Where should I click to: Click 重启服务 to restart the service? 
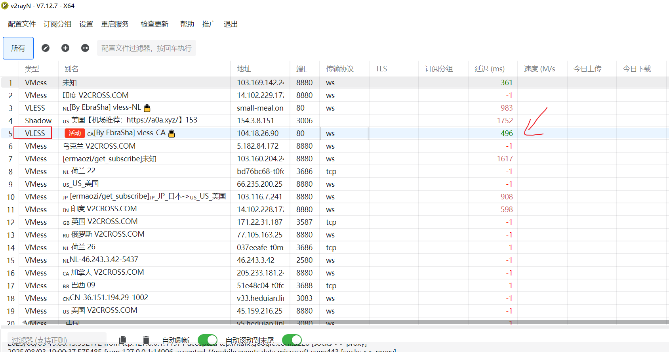point(115,24)
